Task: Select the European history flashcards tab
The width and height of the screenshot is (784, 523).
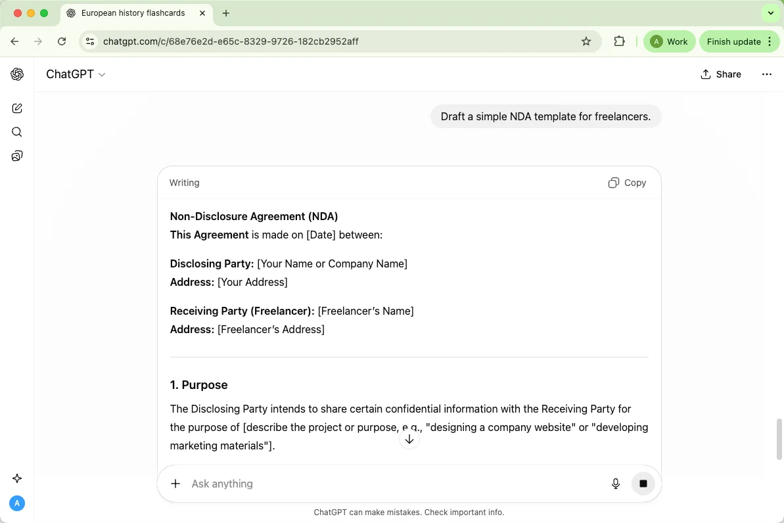Action: click(133, 13)
